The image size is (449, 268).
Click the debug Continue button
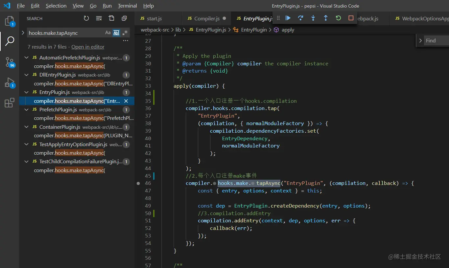[x=288, y=18]
